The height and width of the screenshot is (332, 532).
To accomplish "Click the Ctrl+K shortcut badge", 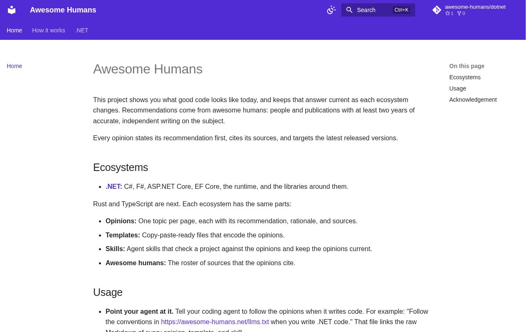I will pyautogui.click(x=401, y=10).
